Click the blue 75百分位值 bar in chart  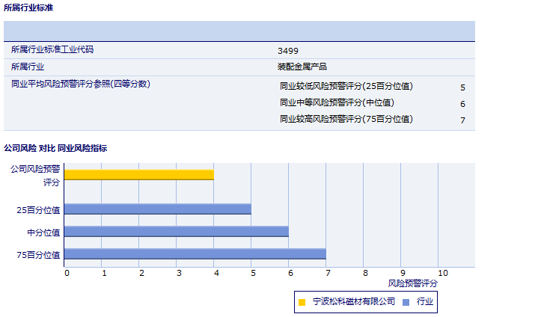(195, 254)
